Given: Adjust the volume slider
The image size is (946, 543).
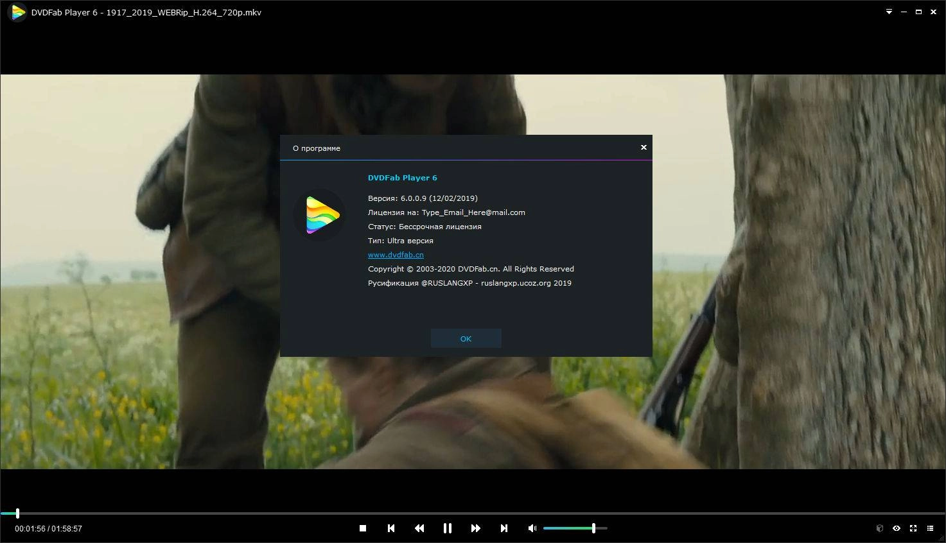Looking at the screenshot, I should (575, 528).
